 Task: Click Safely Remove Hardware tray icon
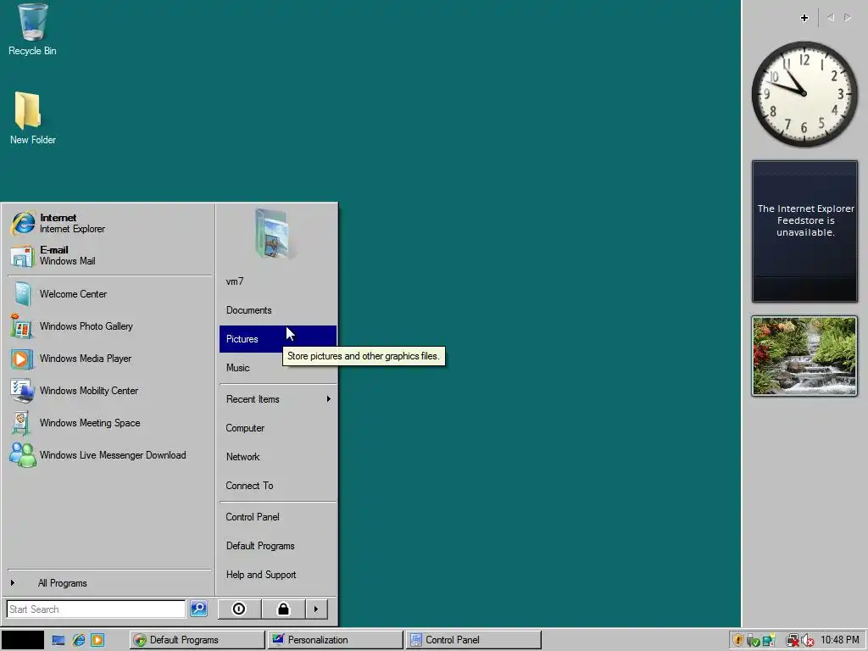click(753, 641)
